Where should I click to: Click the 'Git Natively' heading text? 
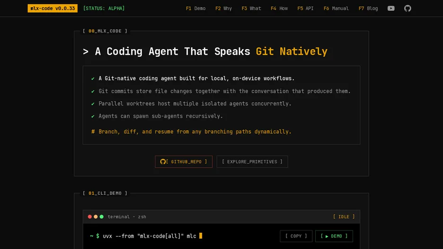click(292, 52)
